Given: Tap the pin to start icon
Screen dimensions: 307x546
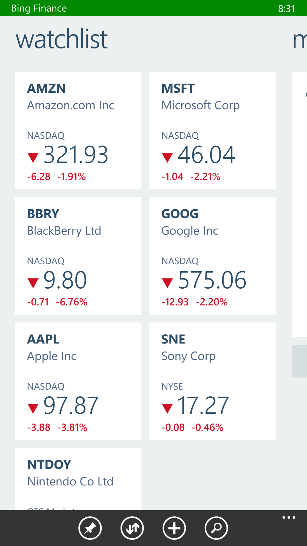Looking at the screenshot, I should click(x=90, y=528).
